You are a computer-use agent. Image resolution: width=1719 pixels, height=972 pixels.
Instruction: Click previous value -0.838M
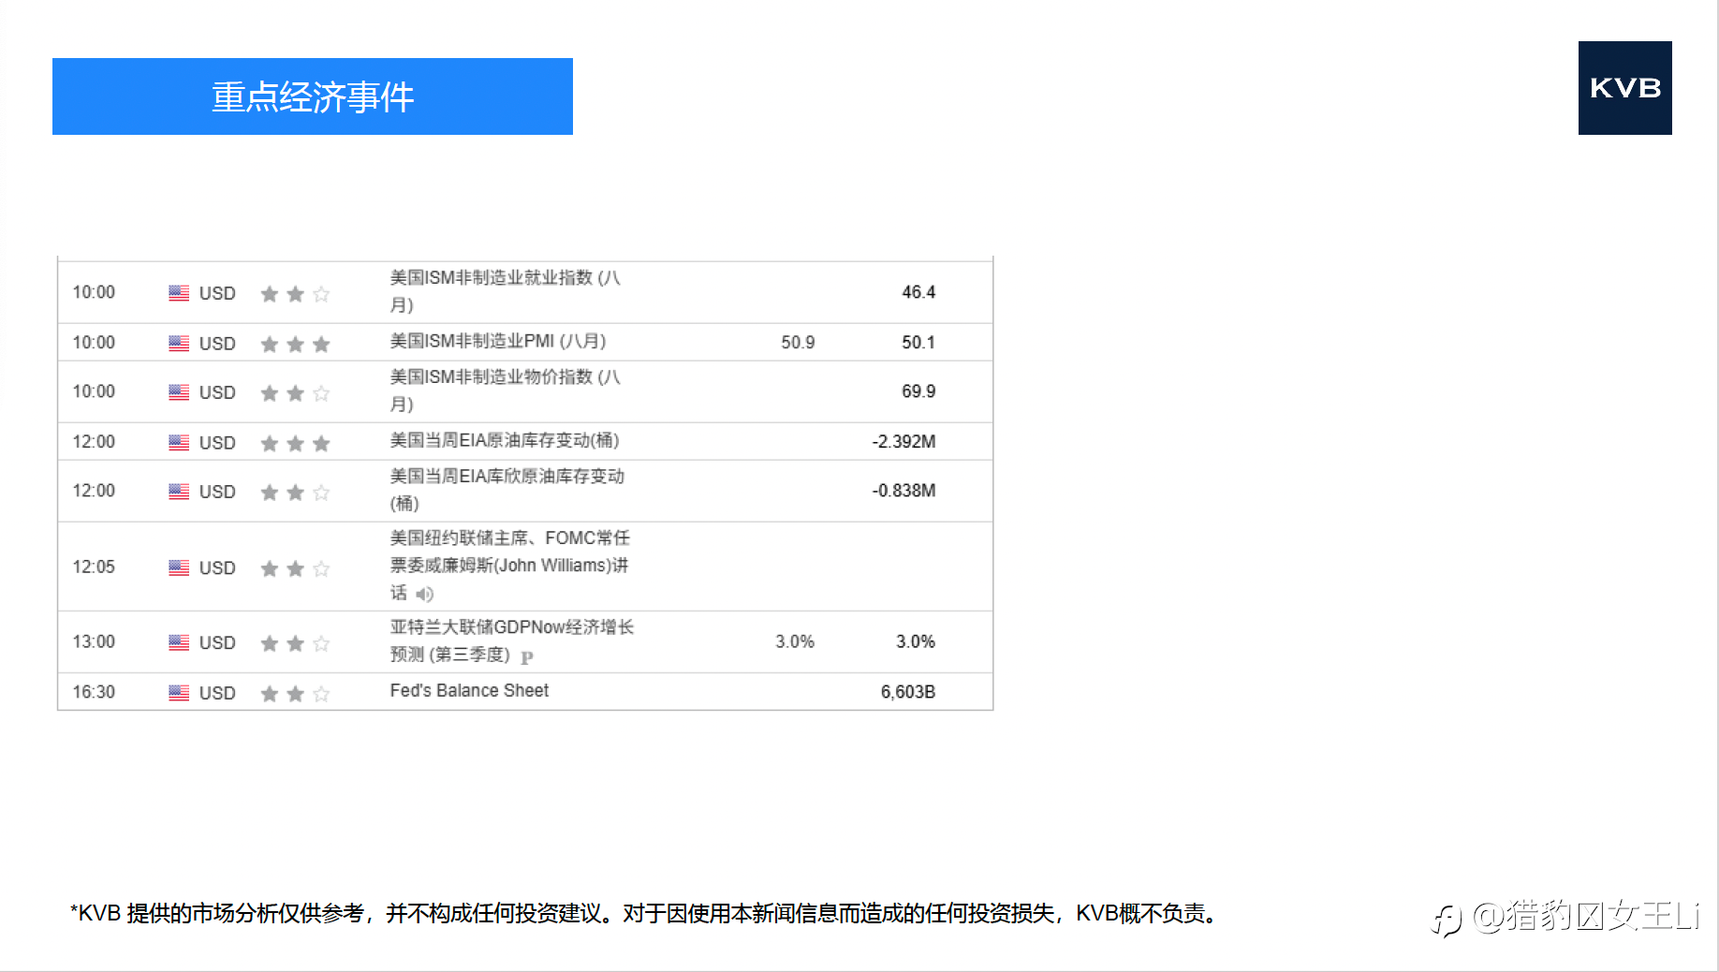coord(904,491)
